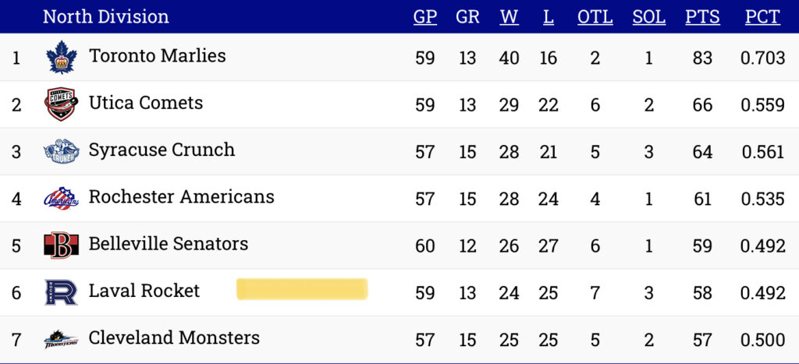Viewport: 799px width, 364px height.
Task: Sort standings by the PCT column
Action: [x=762, y=17]
